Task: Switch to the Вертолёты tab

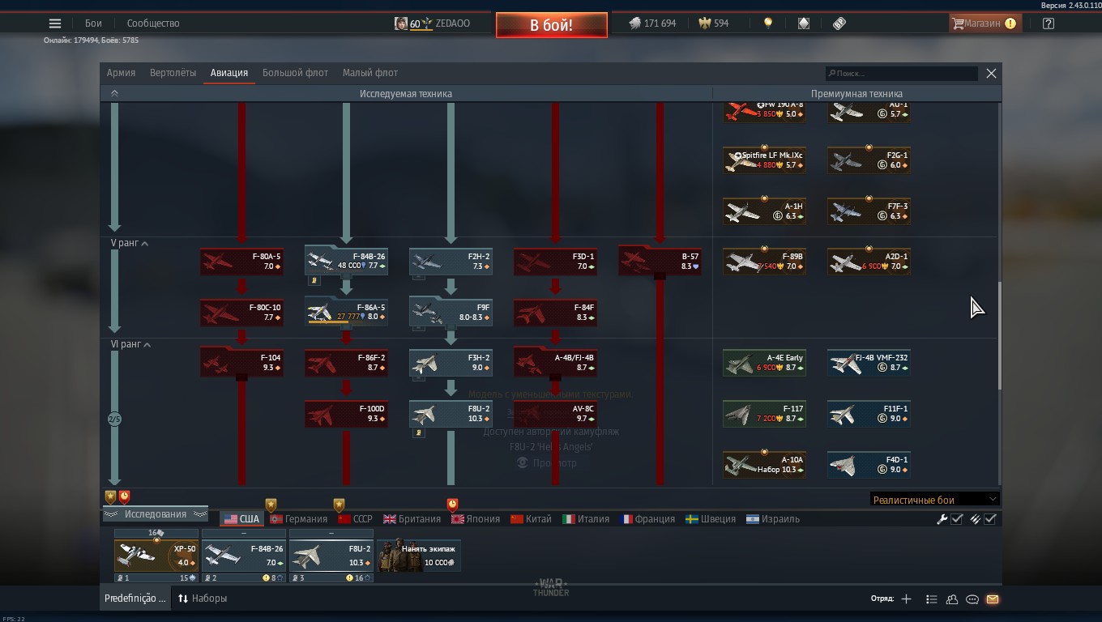Action: pos(173,73)
